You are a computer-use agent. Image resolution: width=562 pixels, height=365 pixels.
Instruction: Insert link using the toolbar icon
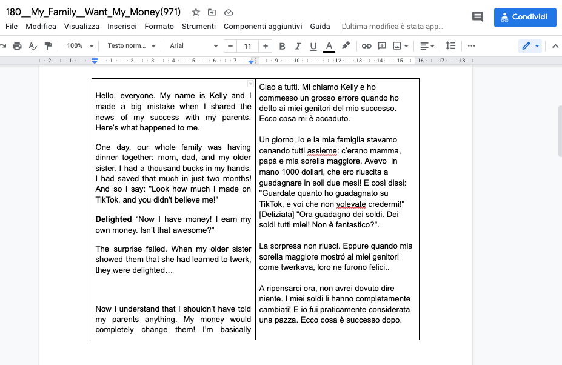[366, 46]
